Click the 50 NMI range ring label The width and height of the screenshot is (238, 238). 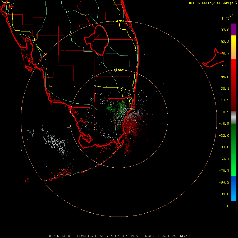pyautogui.click(x=119, y=70)
